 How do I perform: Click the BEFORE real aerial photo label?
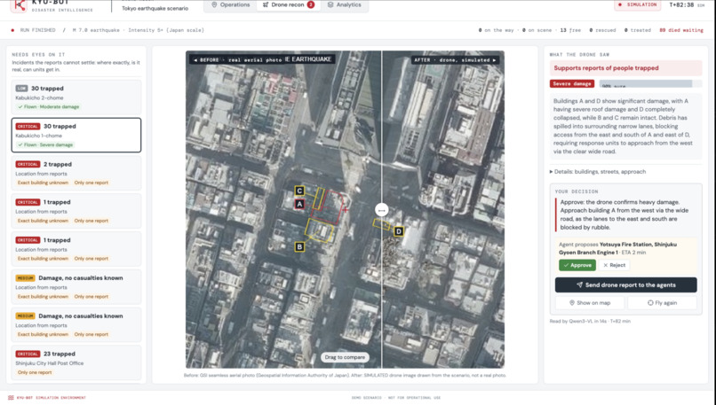(x=237, y=59)
